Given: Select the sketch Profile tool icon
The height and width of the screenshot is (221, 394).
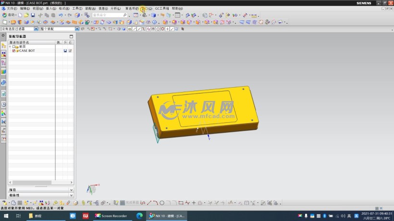Looking at the screenshot, I should (143, 203).
